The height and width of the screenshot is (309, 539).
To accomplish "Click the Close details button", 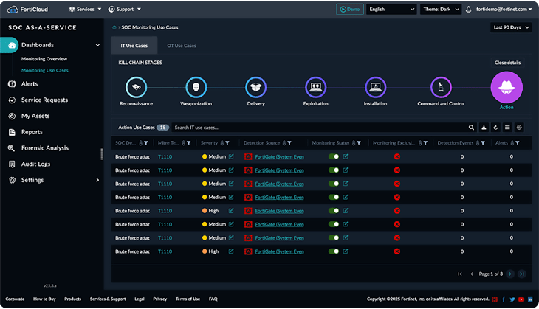I will (x=507, y=63).
